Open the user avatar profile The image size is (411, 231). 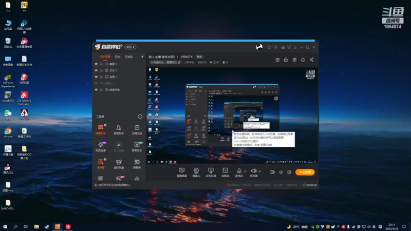pyautogui.click(x=259, y=47)
